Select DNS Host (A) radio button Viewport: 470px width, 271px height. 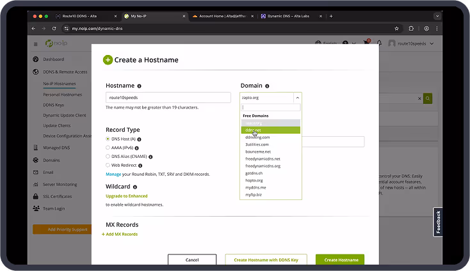point(108,139)
